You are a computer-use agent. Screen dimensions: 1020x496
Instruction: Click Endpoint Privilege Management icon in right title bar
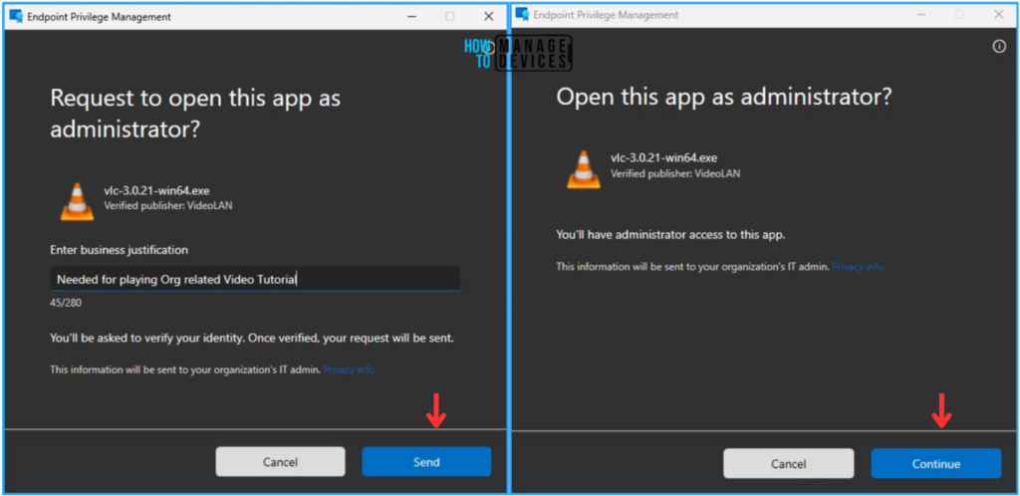coord(522,14)
